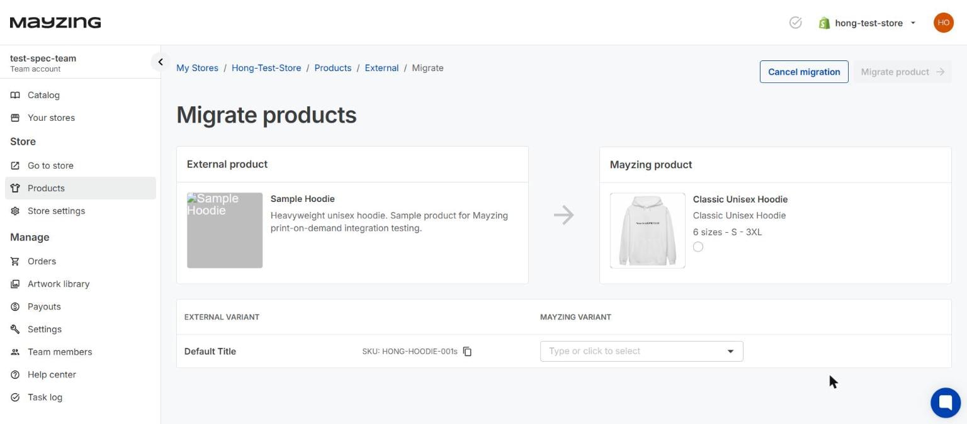Click the Task log check icon
The height and width of the screenshot is (424, 967).
click(x=15, y=397)
